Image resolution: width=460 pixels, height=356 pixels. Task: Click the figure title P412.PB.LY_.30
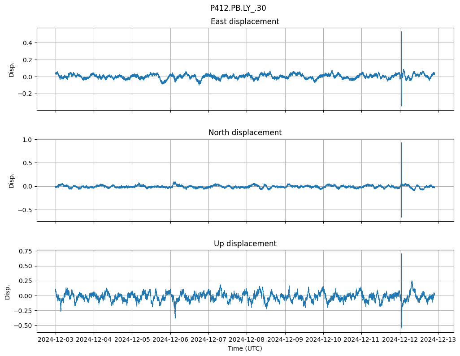point(238,8)
